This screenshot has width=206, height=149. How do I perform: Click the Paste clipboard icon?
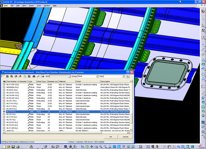[31, 147]
